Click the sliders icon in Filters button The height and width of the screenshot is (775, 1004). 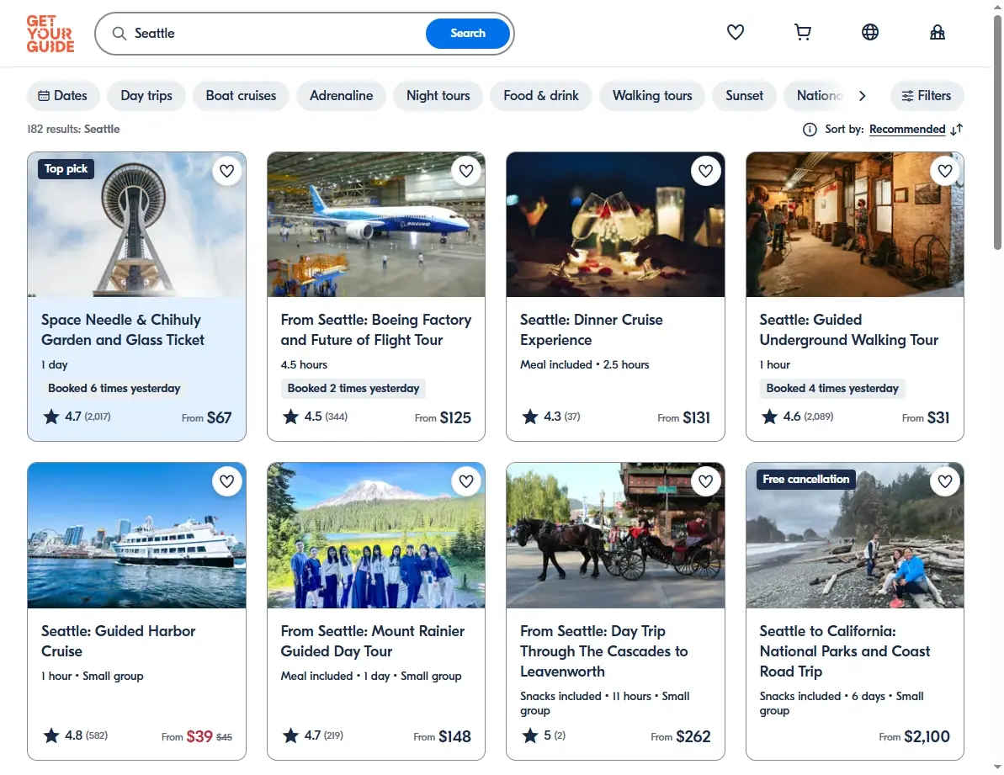click(907, 96)
